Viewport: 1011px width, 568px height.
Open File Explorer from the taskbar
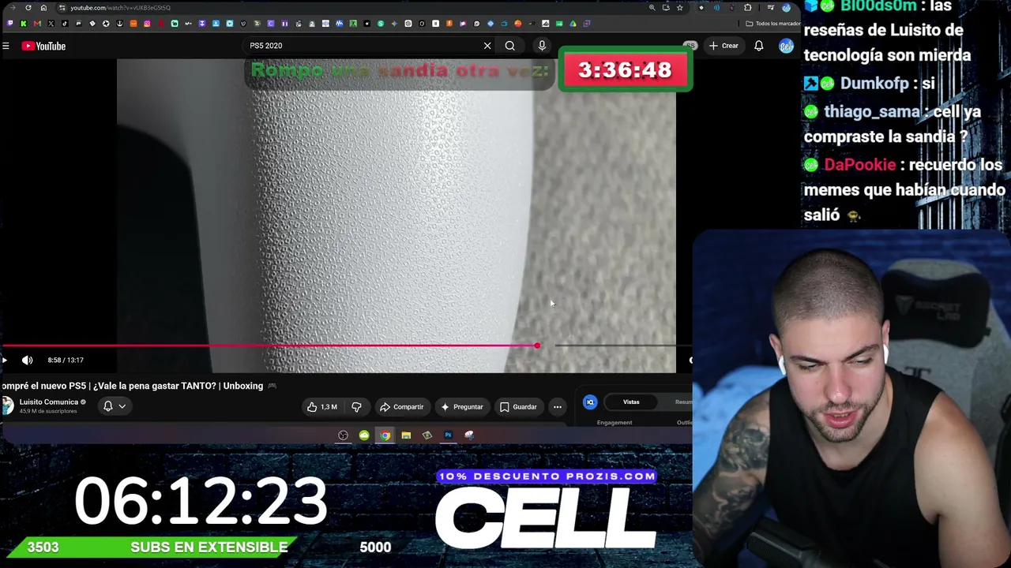406,435
